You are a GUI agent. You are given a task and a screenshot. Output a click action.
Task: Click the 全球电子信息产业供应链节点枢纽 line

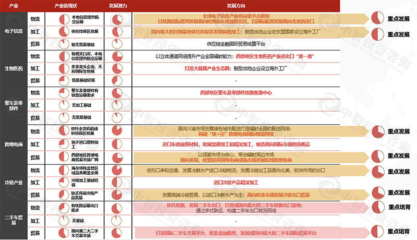tap(236, 16)
